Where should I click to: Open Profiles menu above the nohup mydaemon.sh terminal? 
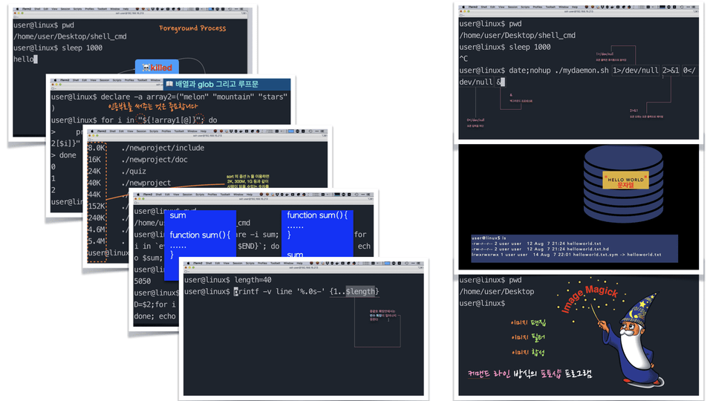(x=538, y=7)
